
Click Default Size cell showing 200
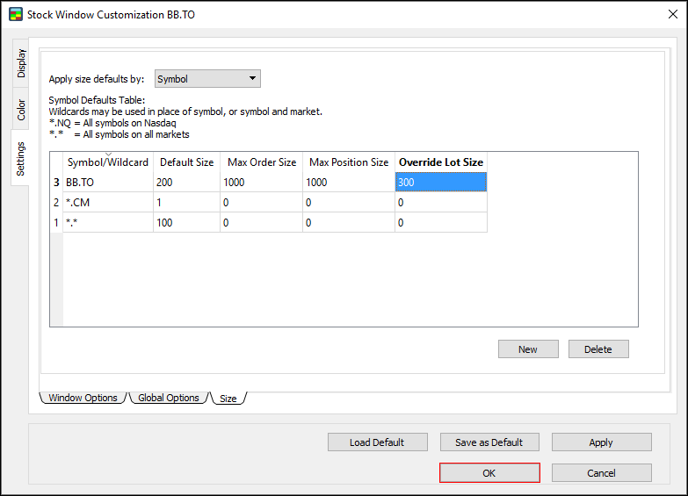(186, 183)
